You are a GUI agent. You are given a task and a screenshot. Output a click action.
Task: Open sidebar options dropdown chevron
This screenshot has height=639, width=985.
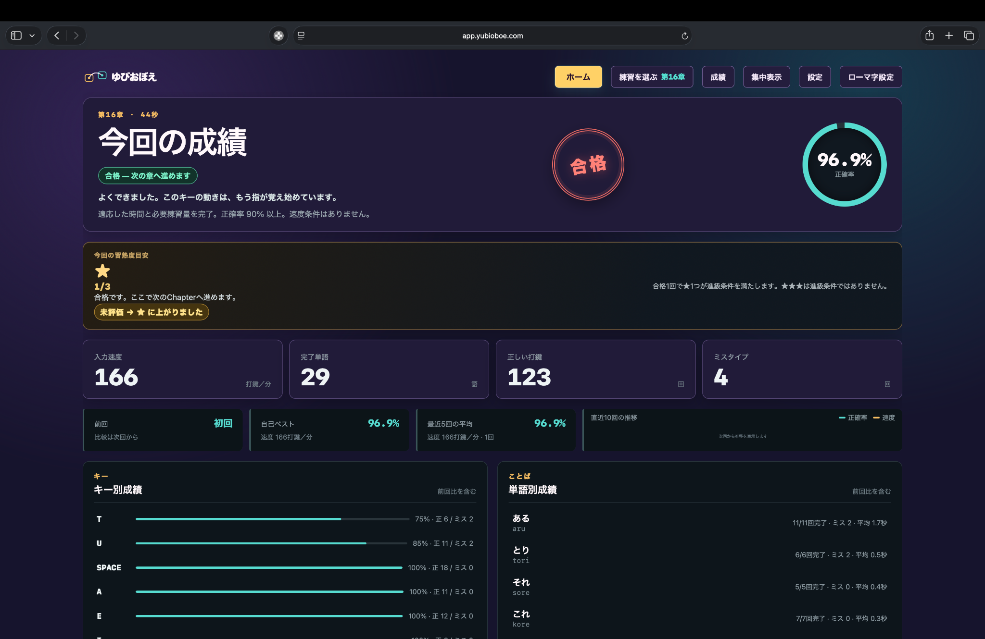coord(32,36)
